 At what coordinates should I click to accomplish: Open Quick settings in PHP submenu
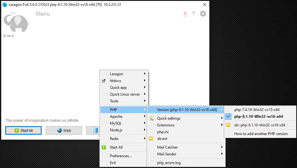(x=186, y=118)
